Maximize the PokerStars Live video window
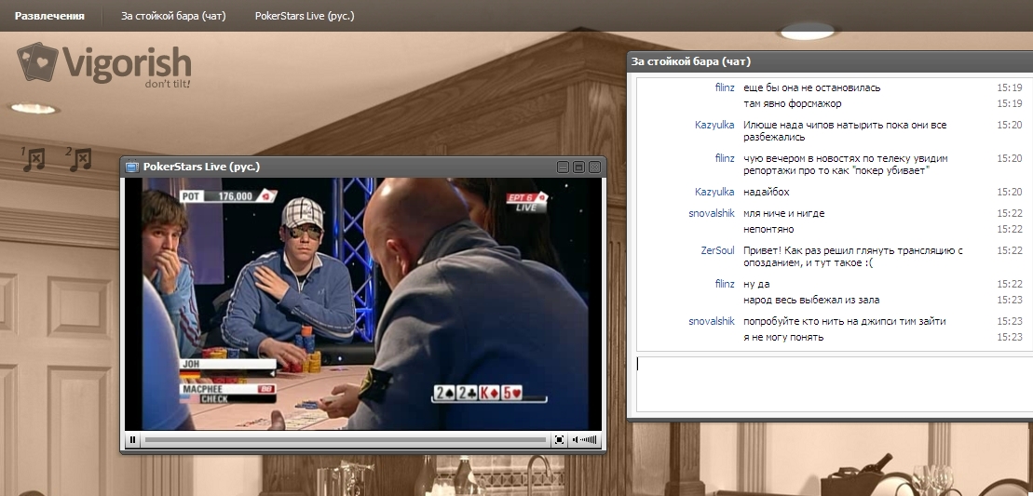This screenshot has width=1033, height=496. 578,167
